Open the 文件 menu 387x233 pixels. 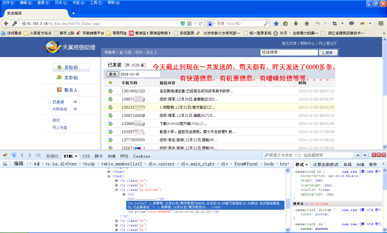[x=8, y=3]
